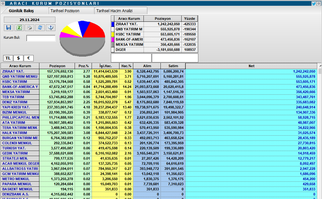Print the broker positions report

(29, 28)
